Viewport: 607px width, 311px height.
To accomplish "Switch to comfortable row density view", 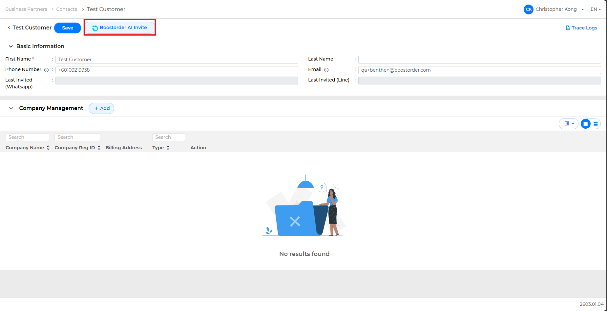I will click(x=596, y=124).
